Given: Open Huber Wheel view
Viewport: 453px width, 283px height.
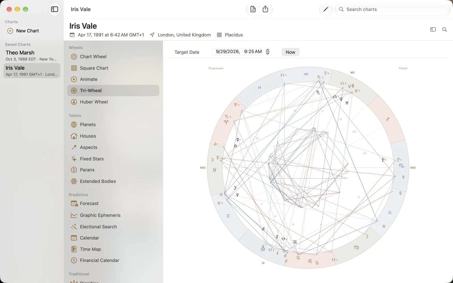Looking at the screenshot, I should 113,102.
